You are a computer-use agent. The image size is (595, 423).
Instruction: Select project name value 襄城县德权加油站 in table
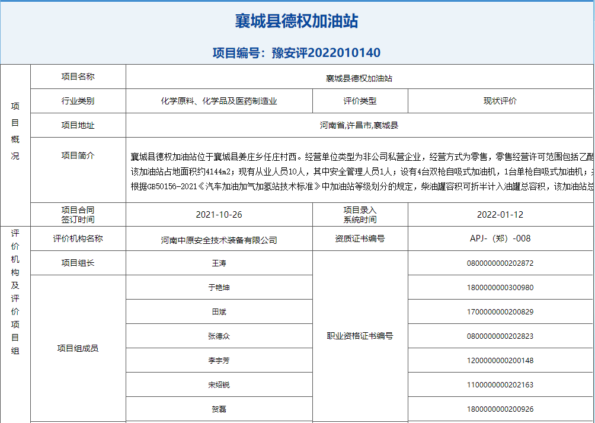pos(359,78)
